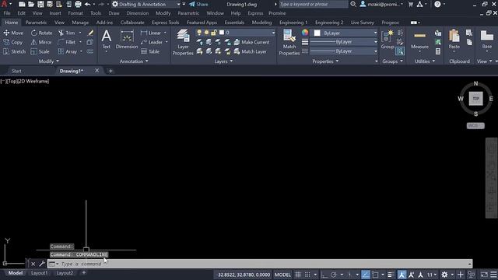This screenshot has width=498, height=280.
Task: Click the Dimension tool
Action: click(x=127, y=40)
